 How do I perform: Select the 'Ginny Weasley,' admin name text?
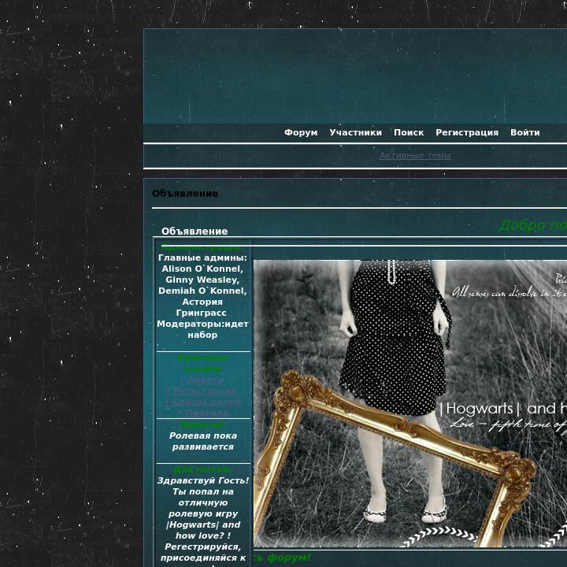coord(202,280)
